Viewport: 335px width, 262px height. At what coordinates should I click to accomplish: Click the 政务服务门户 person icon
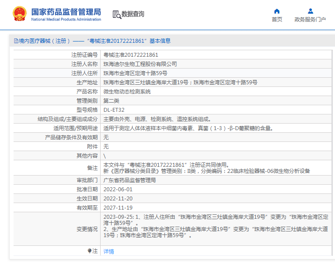(311, 11)
